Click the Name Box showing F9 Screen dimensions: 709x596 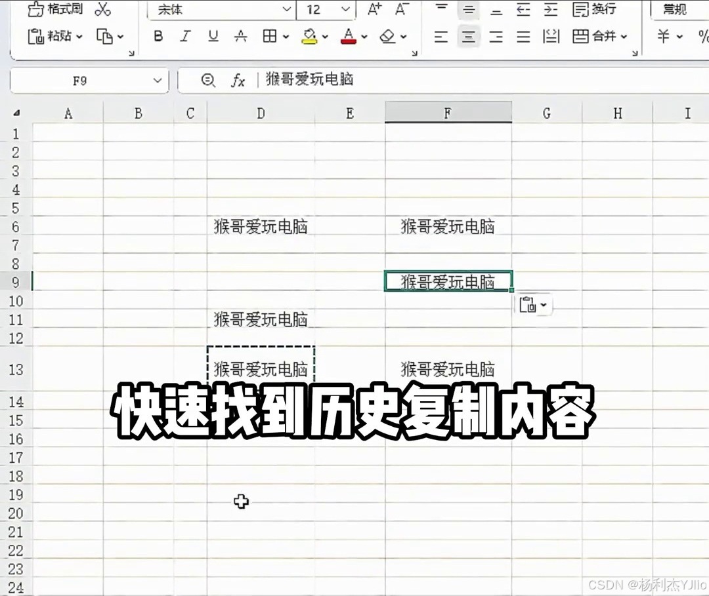89,81
